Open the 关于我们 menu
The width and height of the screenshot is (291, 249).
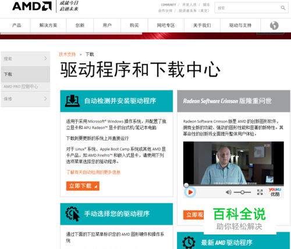[x=202, y=26]
